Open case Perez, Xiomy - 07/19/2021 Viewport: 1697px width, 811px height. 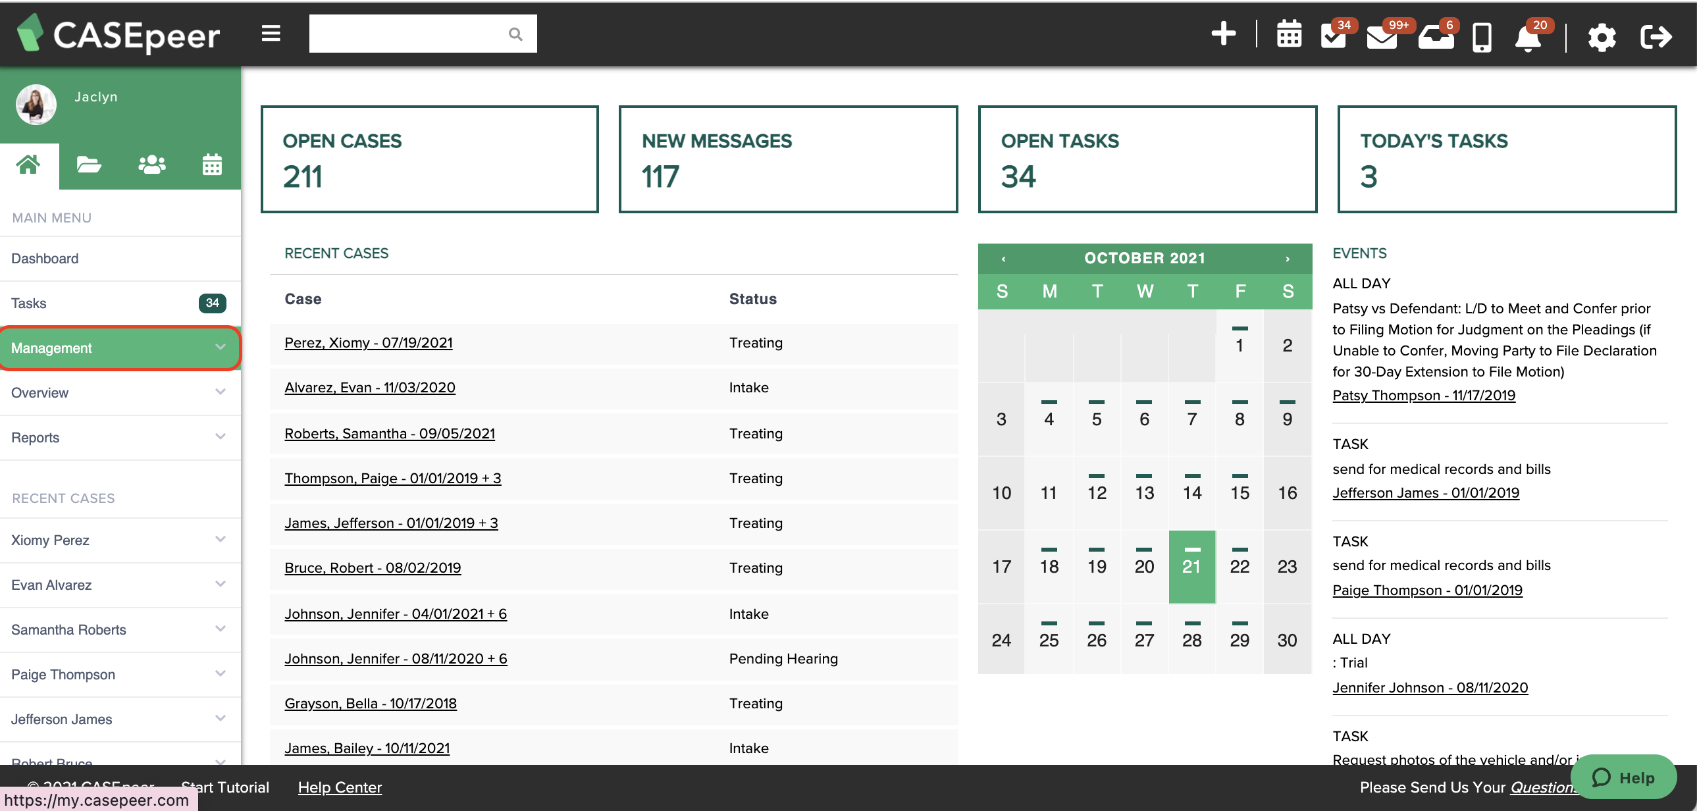pos(368,343)
